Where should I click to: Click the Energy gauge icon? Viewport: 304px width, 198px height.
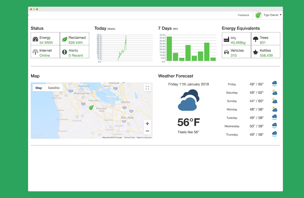(x=35, y=39)
